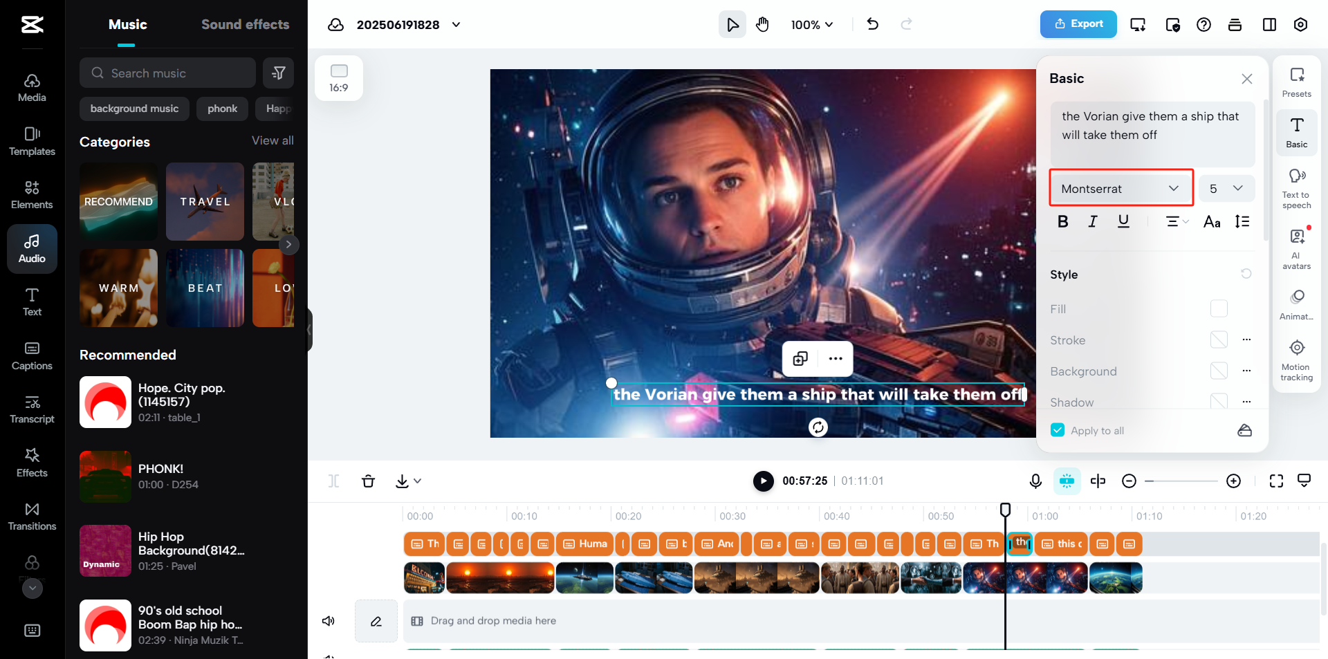Play the video preview

pos(763,481)
